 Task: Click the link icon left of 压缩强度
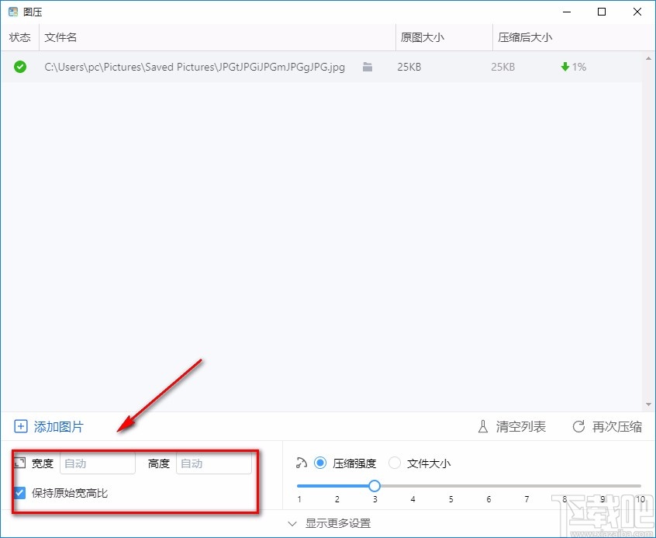point(302,463)
